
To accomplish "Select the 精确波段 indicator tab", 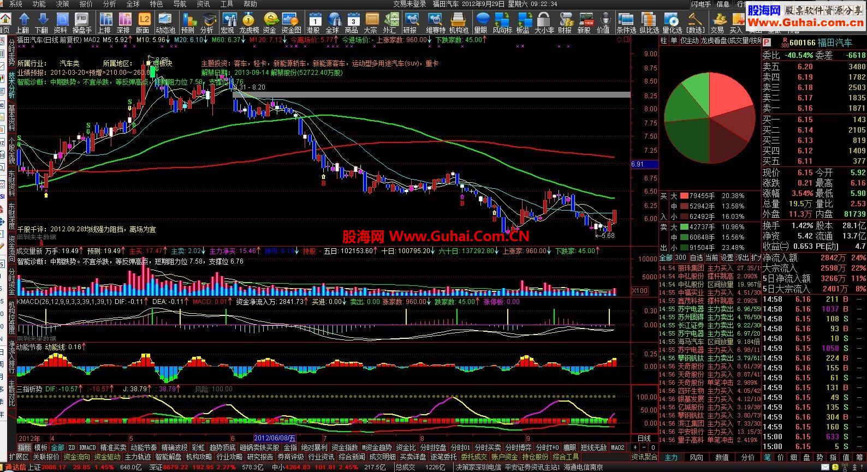I will 174,447.
